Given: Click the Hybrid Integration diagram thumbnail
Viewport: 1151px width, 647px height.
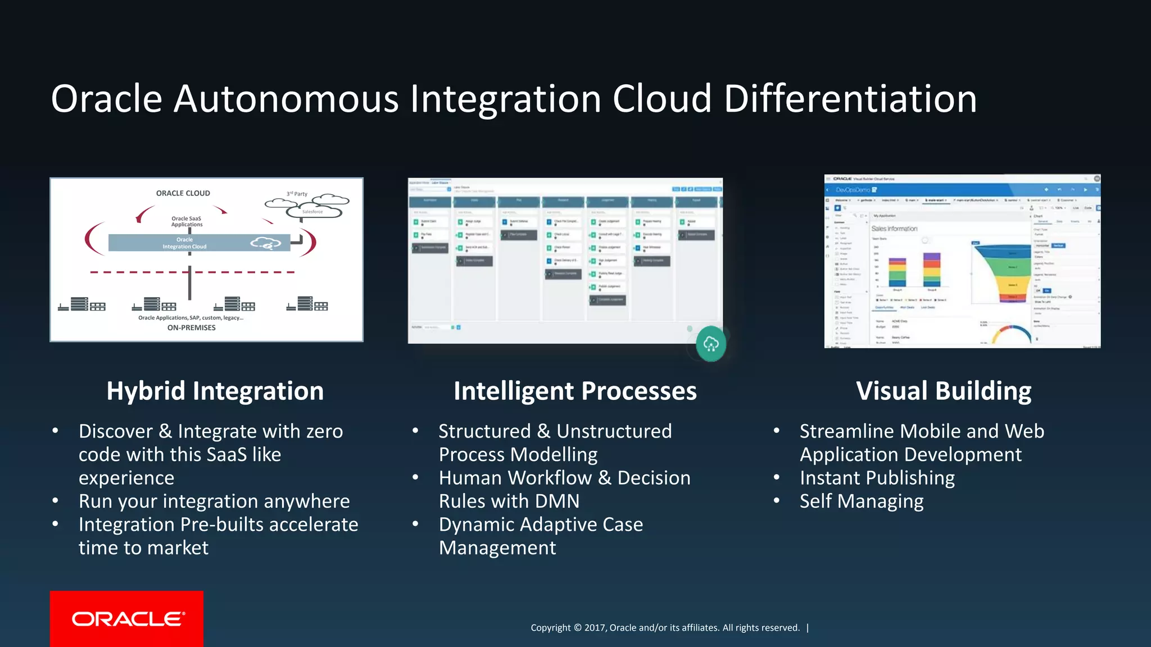Looking at the screenshot, I should pos(206,259).
